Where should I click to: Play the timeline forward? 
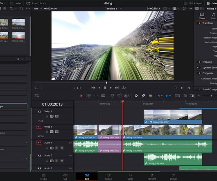111,88
